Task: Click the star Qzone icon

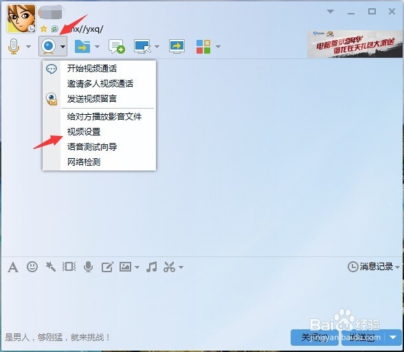Action: [43, 29]
